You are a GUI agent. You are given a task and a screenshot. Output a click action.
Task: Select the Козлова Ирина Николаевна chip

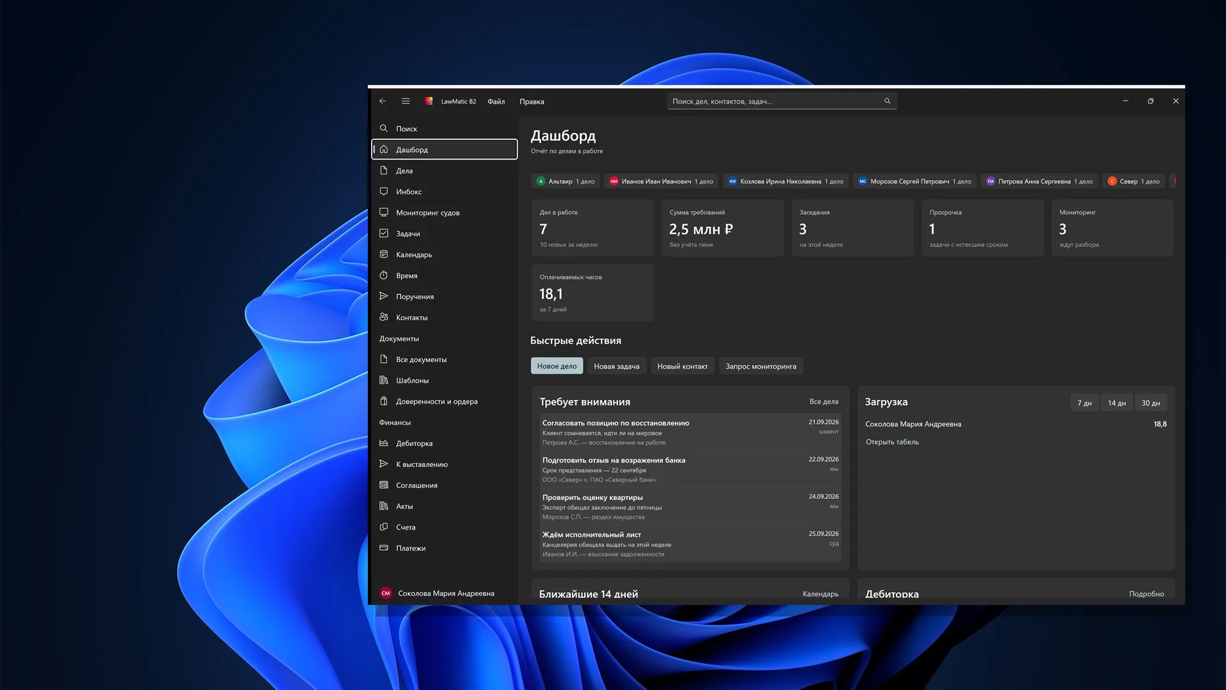(x=786, y=181)
